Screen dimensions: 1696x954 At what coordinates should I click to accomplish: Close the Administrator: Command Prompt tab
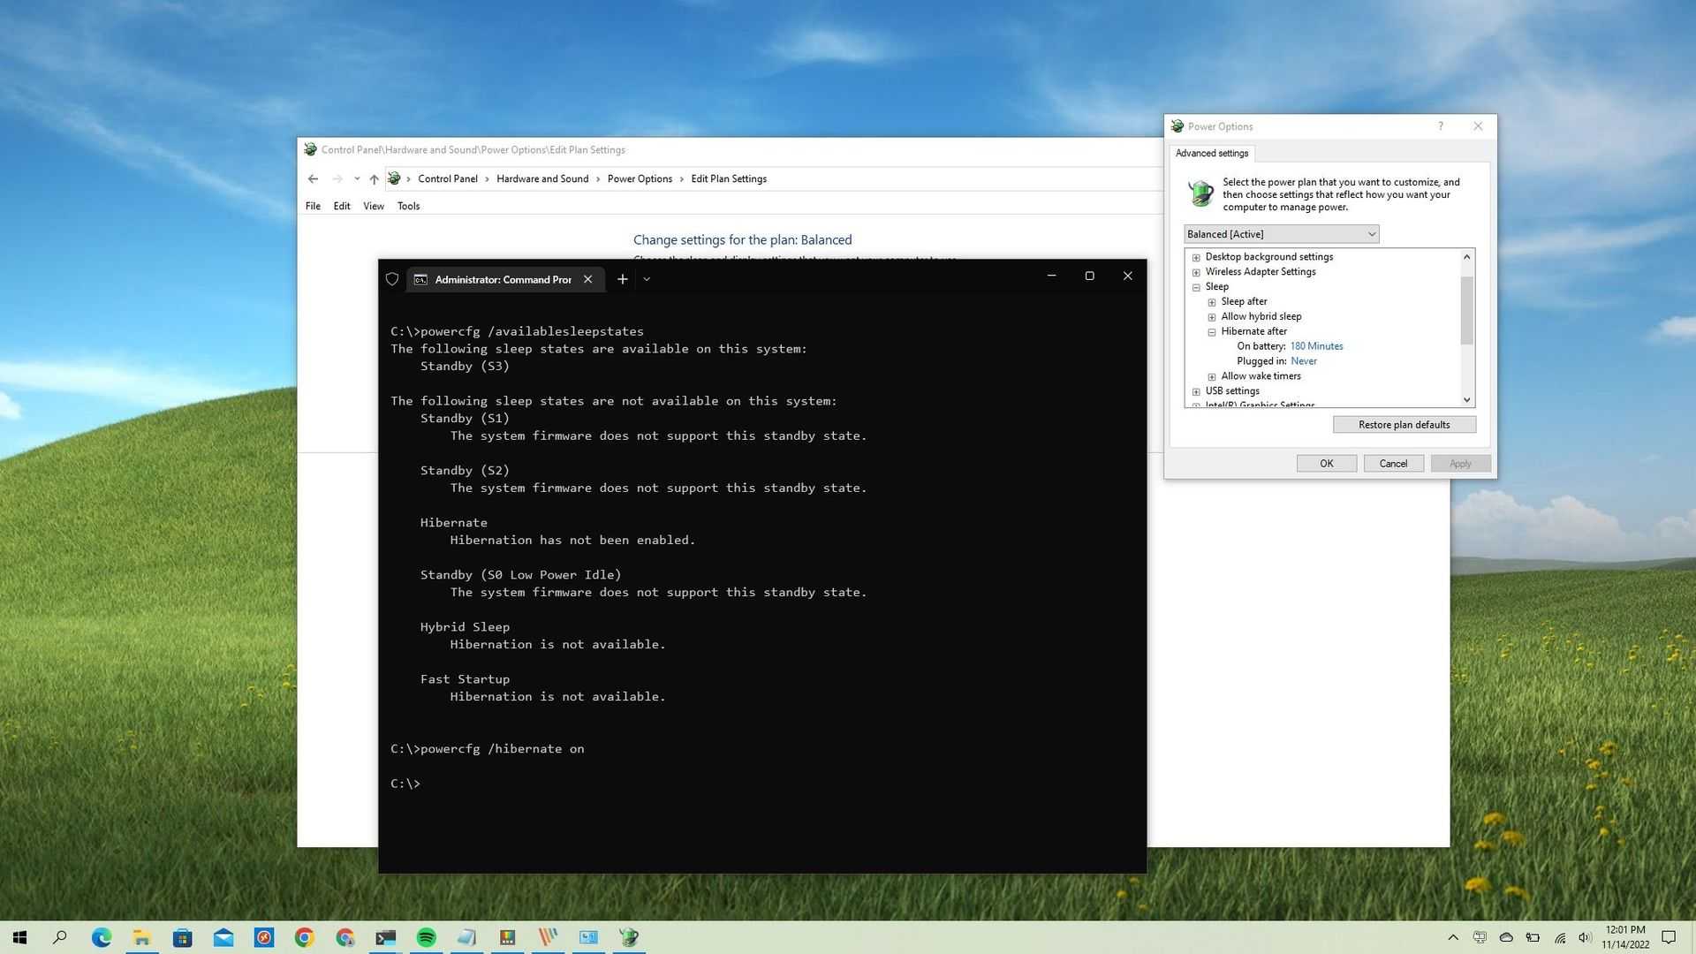click(x=588, y=279)
